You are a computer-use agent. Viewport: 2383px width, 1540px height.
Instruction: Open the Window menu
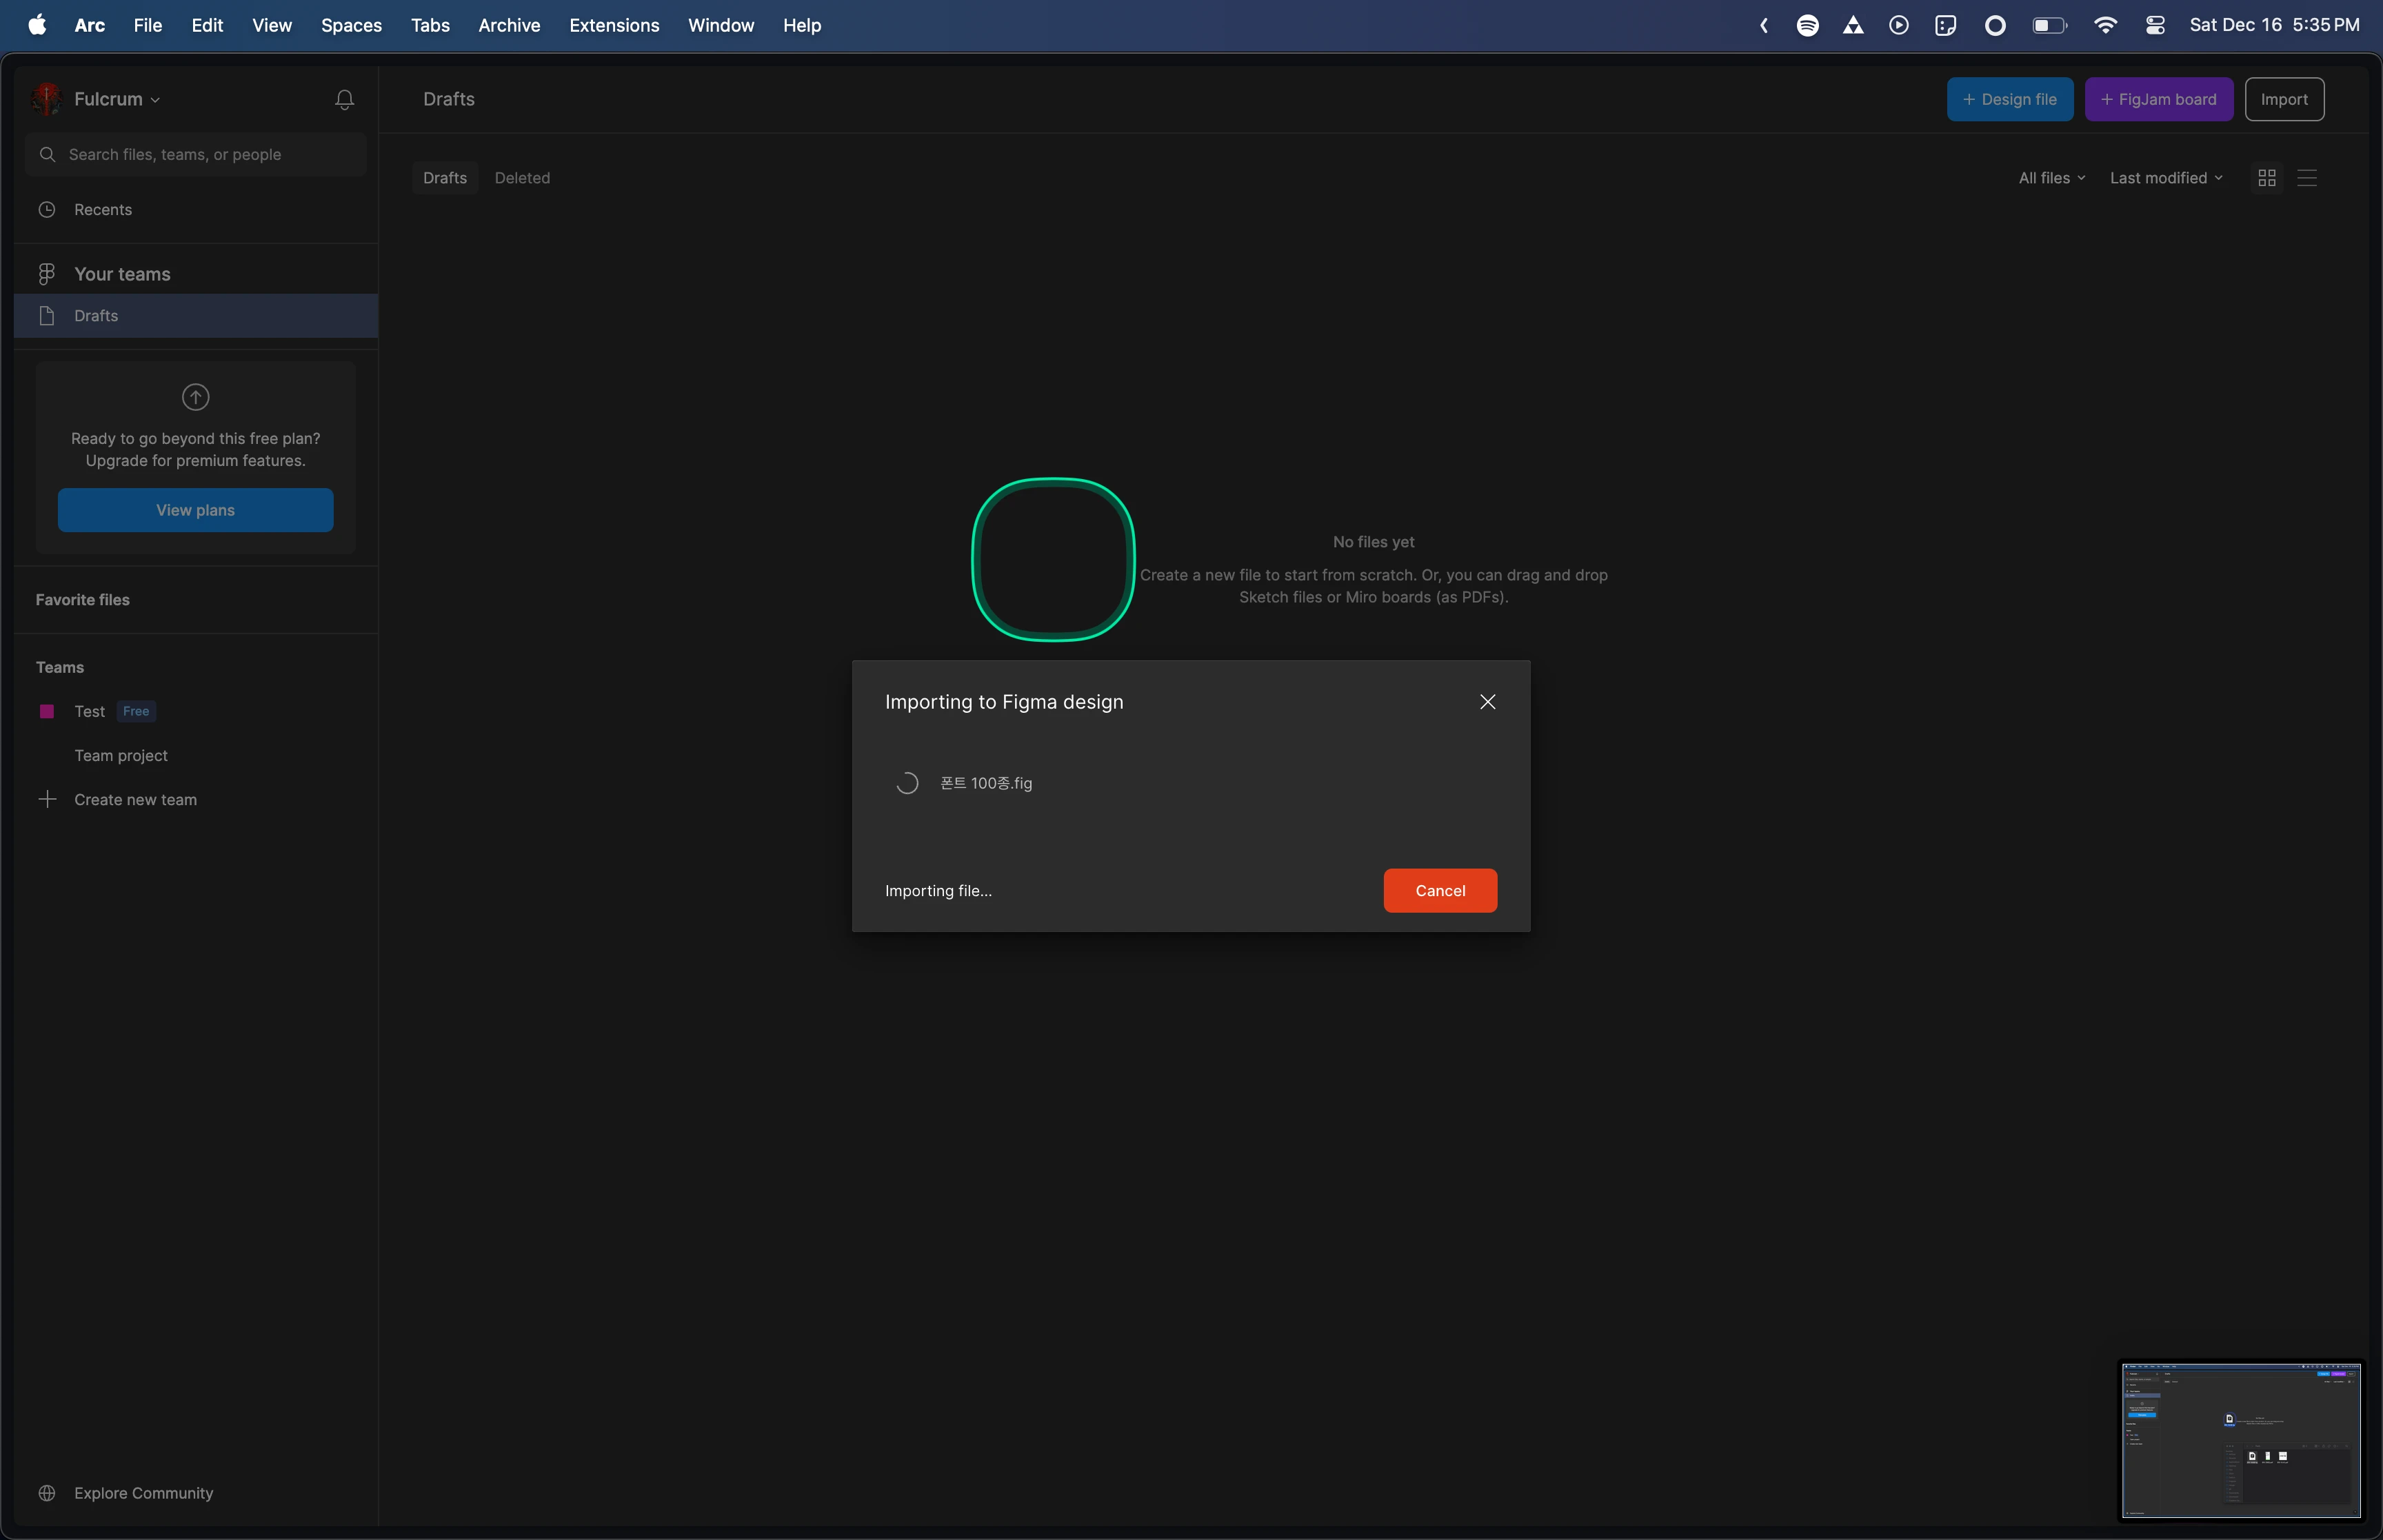[x=721, y=25]
